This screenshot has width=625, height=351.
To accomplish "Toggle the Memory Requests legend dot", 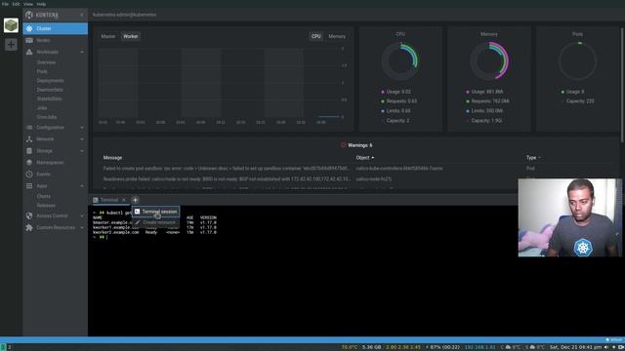I will tap(468, 101).
